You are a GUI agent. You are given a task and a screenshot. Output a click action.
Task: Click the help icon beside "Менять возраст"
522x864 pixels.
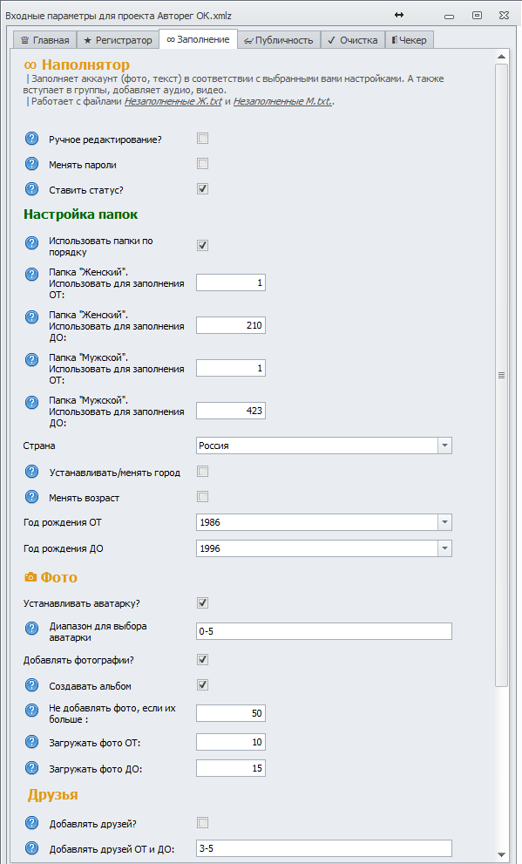tap(31, 494)
